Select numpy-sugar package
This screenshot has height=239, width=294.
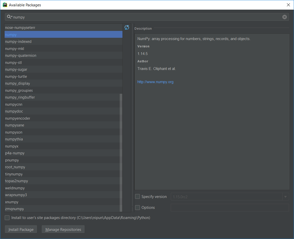[x=63, y=69]
